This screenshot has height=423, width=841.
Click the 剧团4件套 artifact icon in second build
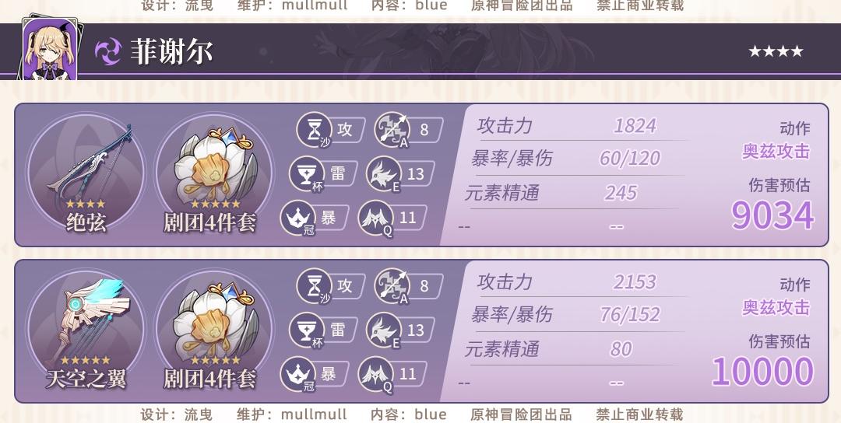213,327
